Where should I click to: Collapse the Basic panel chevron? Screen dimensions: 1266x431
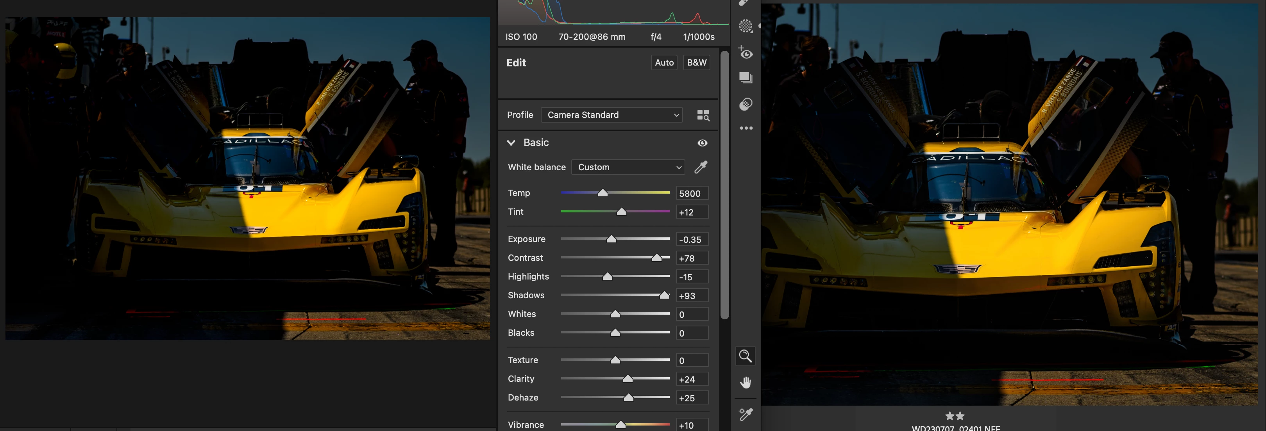[511, 143]
